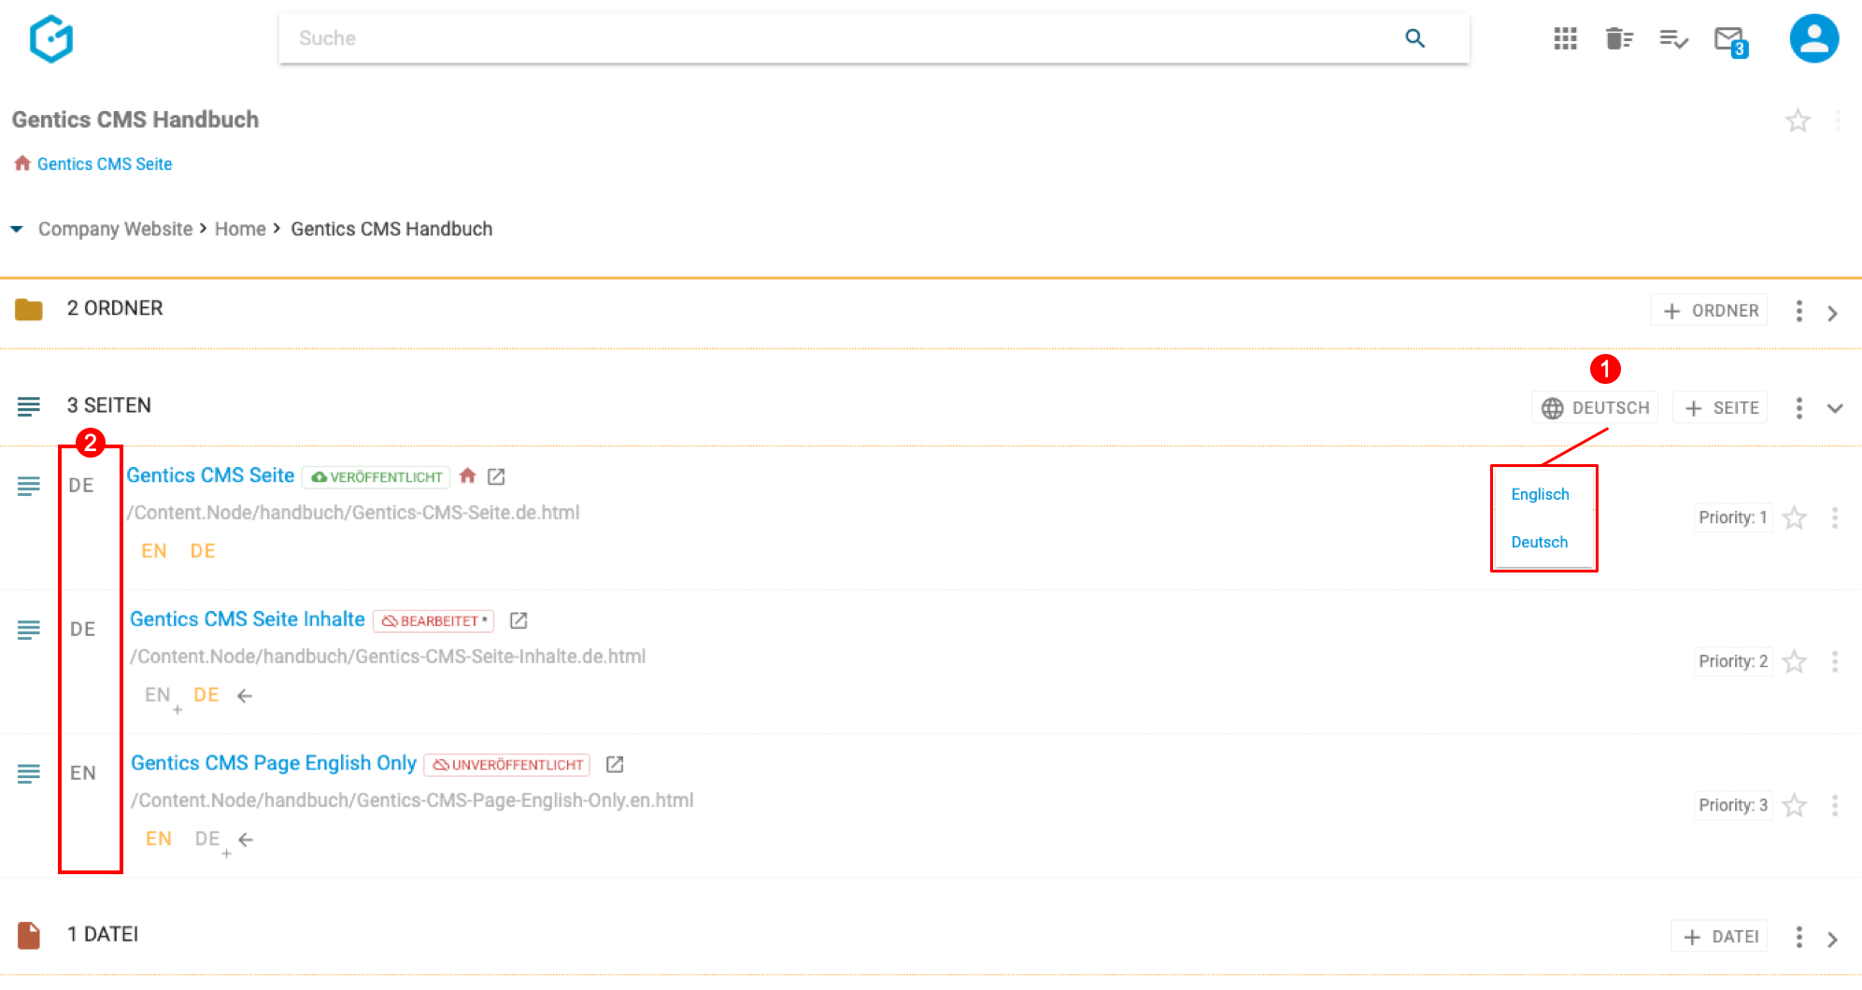
Task: Click the Gentics logo icon
Action: 51,39
